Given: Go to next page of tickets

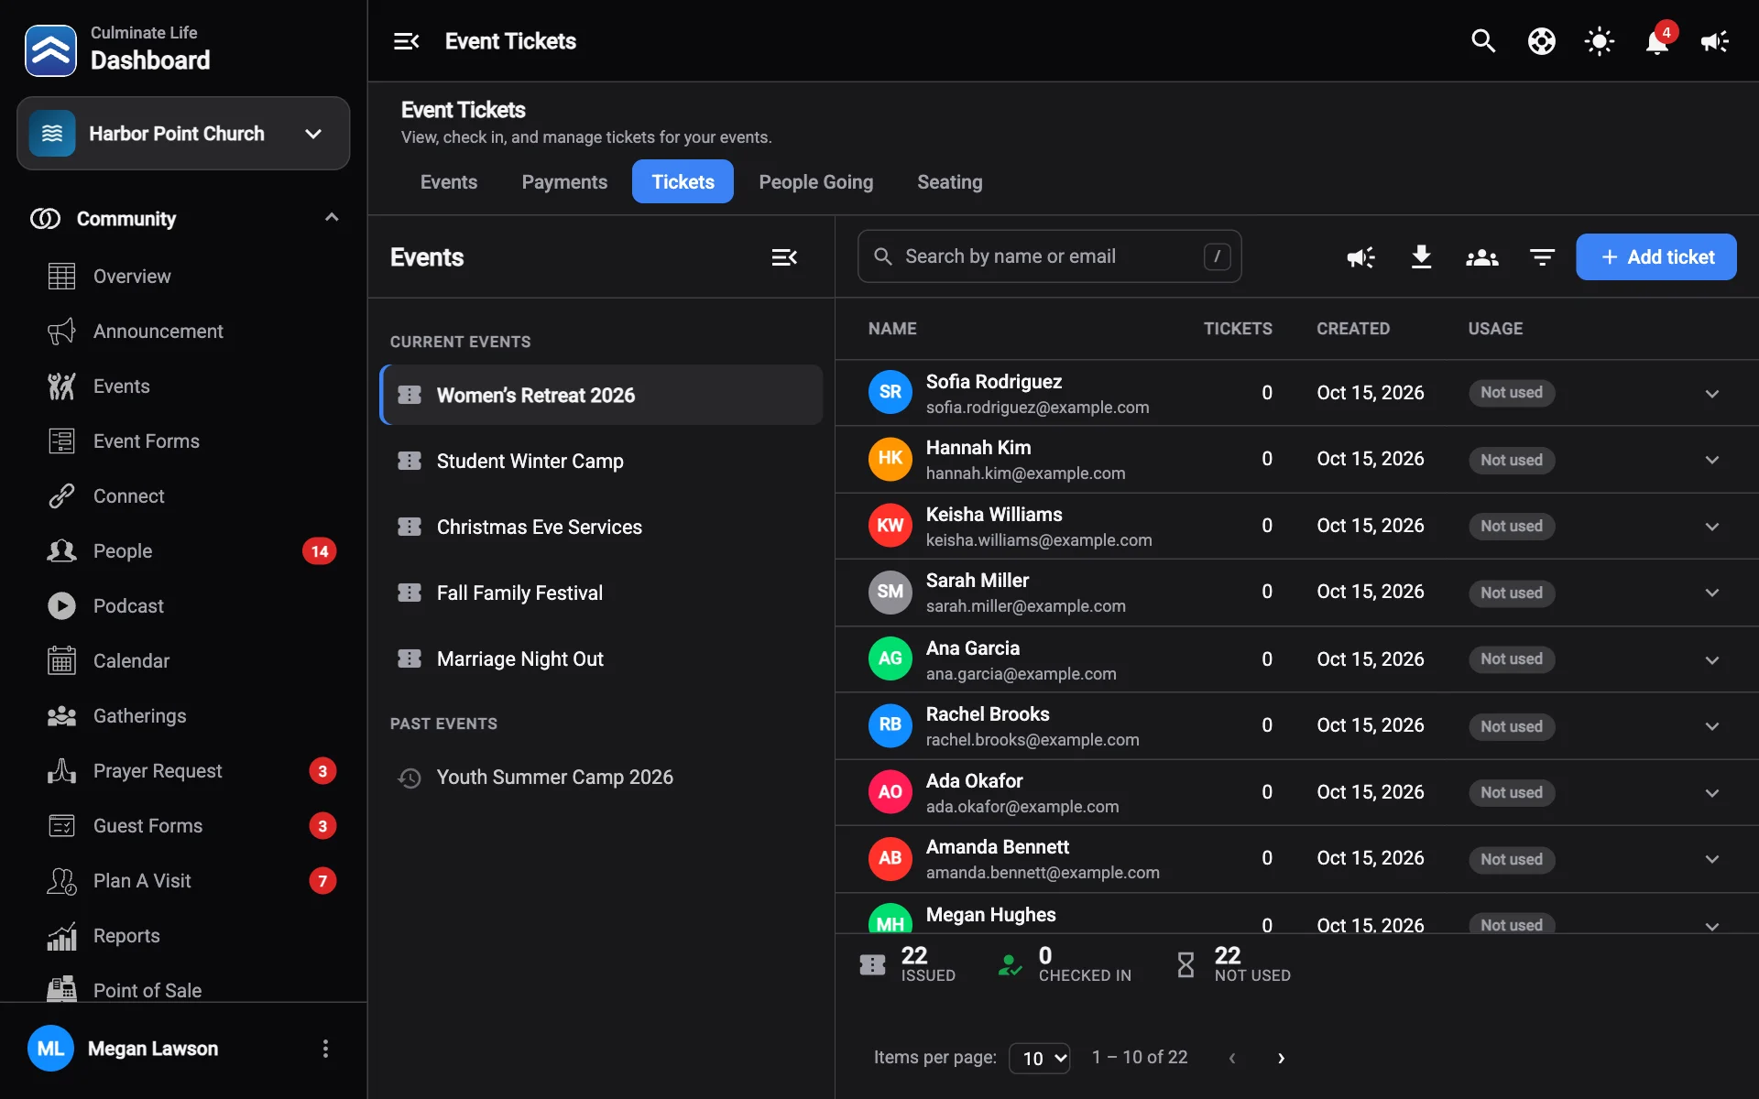Looking at the screenshot, I should coord(1281,1058).
